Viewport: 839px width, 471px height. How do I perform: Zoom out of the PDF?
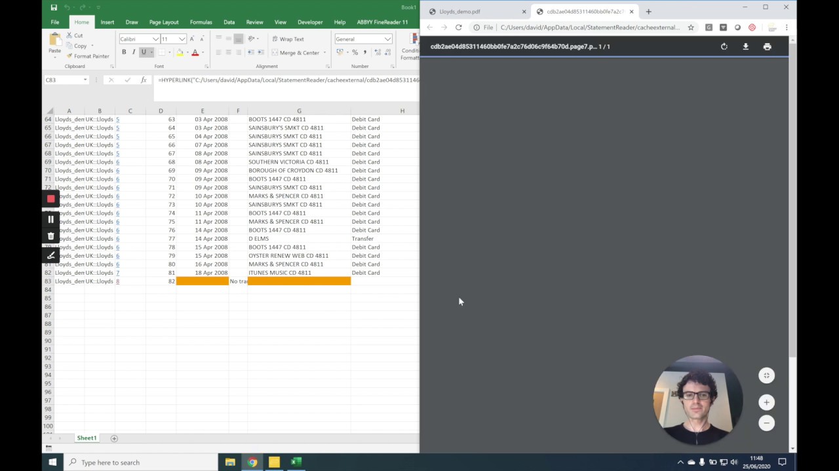[x=766, y=423]
